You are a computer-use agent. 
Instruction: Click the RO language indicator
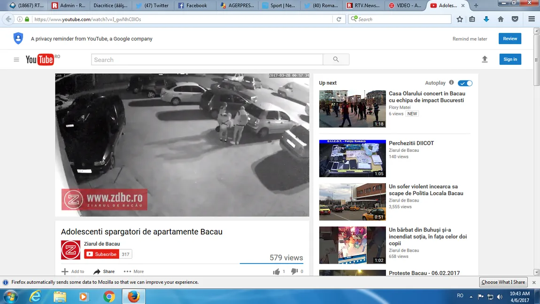pyautogui.click(x=460, y=296)
